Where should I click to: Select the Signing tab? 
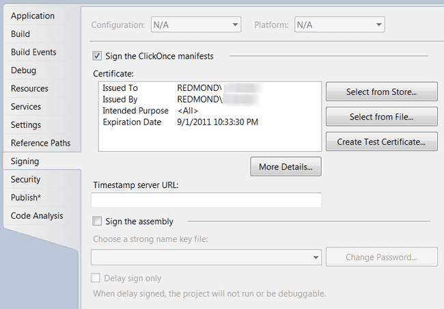point(42,161)
